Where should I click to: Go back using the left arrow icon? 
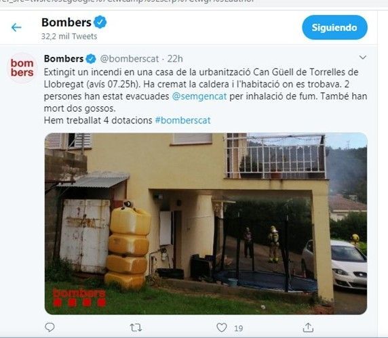pyautogui.click(x=16, y=27)
